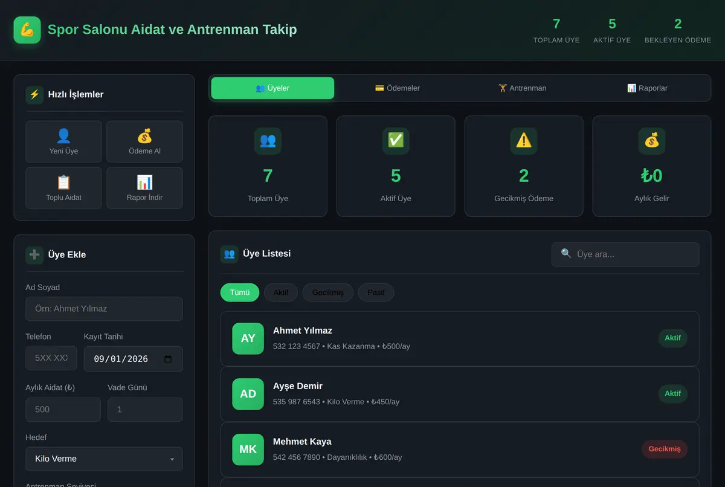Image resolution: width=725 pixels, height=487 pixels.
Task: Click the flexed-arm app logo icon
Action: coord(27,30)
